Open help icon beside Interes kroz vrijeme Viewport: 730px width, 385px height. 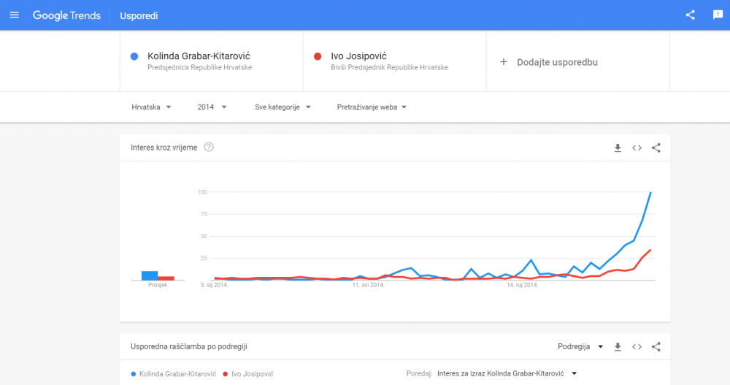pyautogui.click(x=209, y=148)
